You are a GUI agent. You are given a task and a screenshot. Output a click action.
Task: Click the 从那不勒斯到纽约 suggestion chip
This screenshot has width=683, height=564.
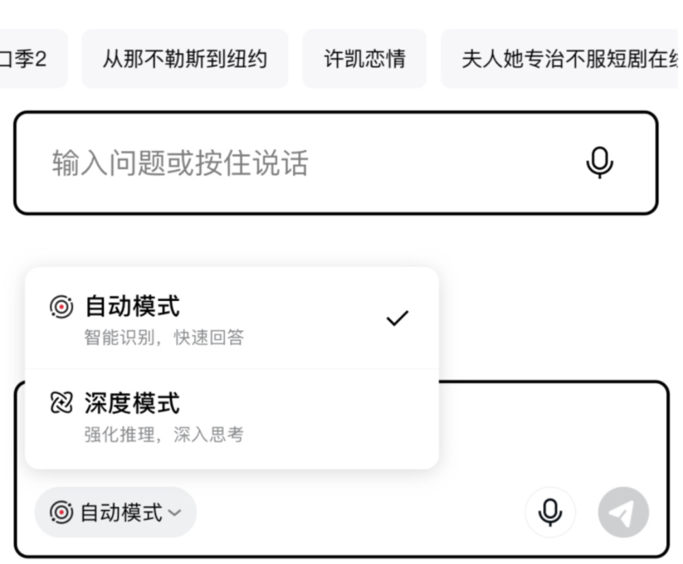pos(185,59)
